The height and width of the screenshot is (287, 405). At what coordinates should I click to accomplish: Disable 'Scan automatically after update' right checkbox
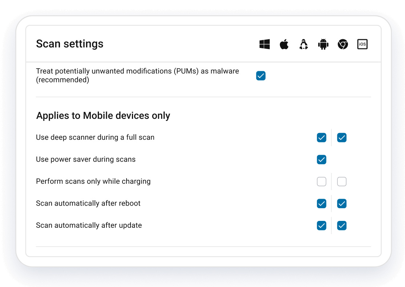point(342,226)
